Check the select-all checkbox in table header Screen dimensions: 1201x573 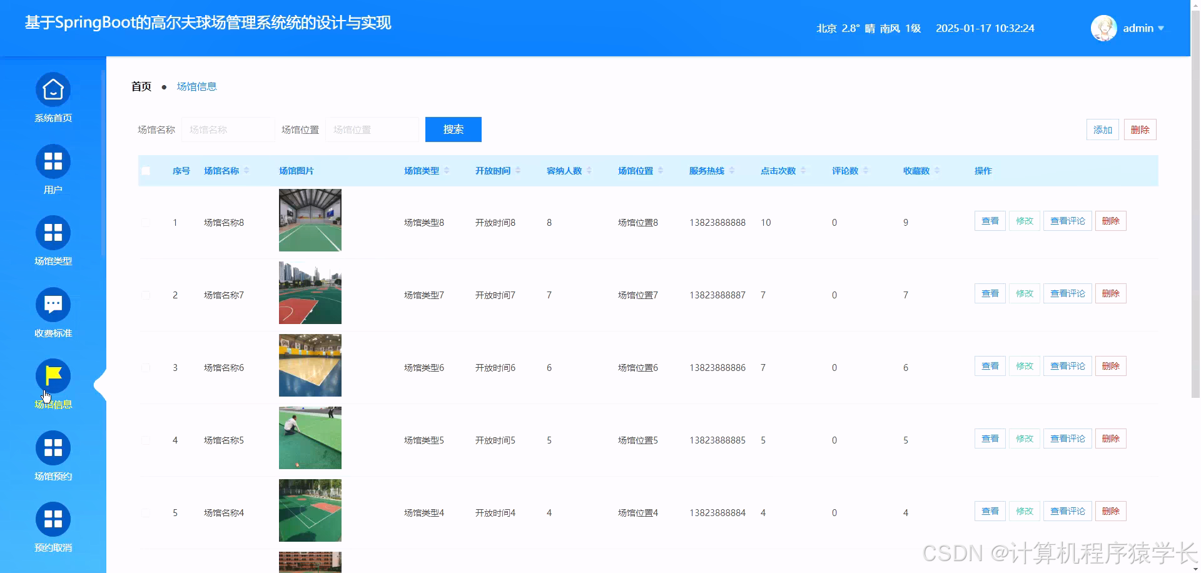[146, 170]
